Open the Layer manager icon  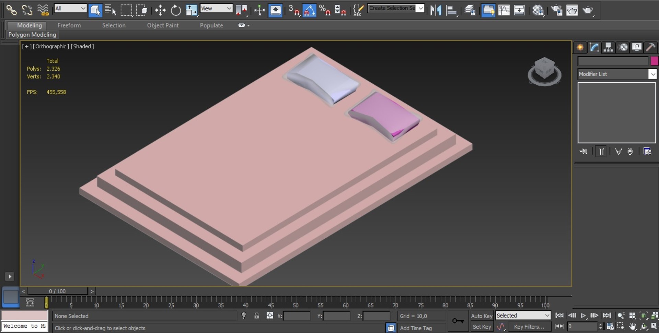[x=470, y=10]
